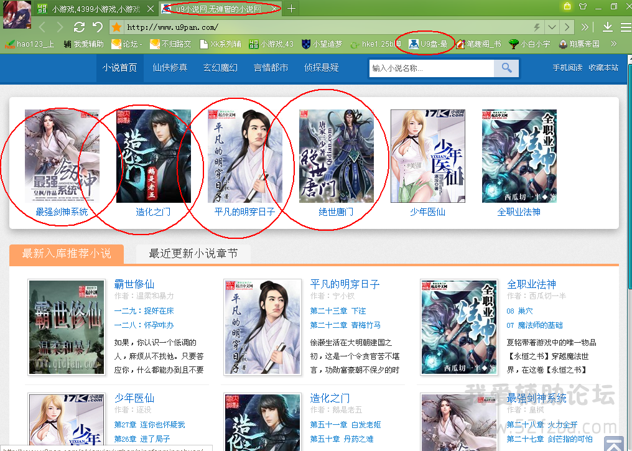
Task: Open the 我爱辅助 bookmark
Action: pyautogui.click(x=83, y=44)
